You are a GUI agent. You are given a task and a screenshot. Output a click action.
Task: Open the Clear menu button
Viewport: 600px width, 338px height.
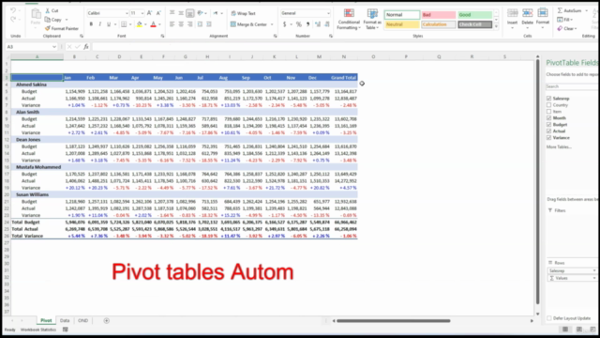tap(566, 28)
